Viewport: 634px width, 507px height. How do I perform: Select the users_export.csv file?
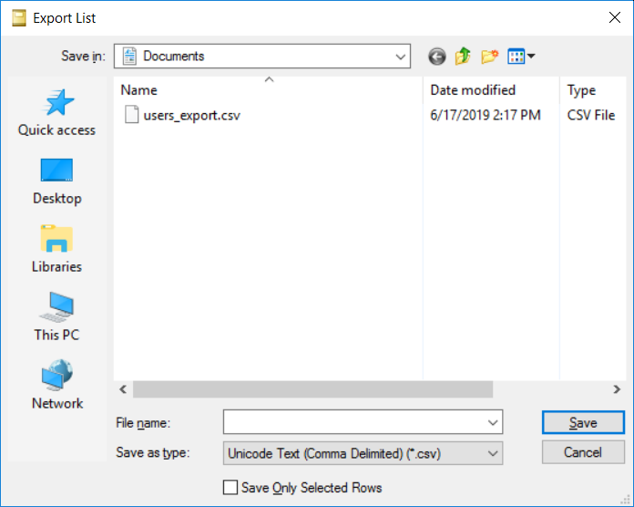(x=191, y=115)
